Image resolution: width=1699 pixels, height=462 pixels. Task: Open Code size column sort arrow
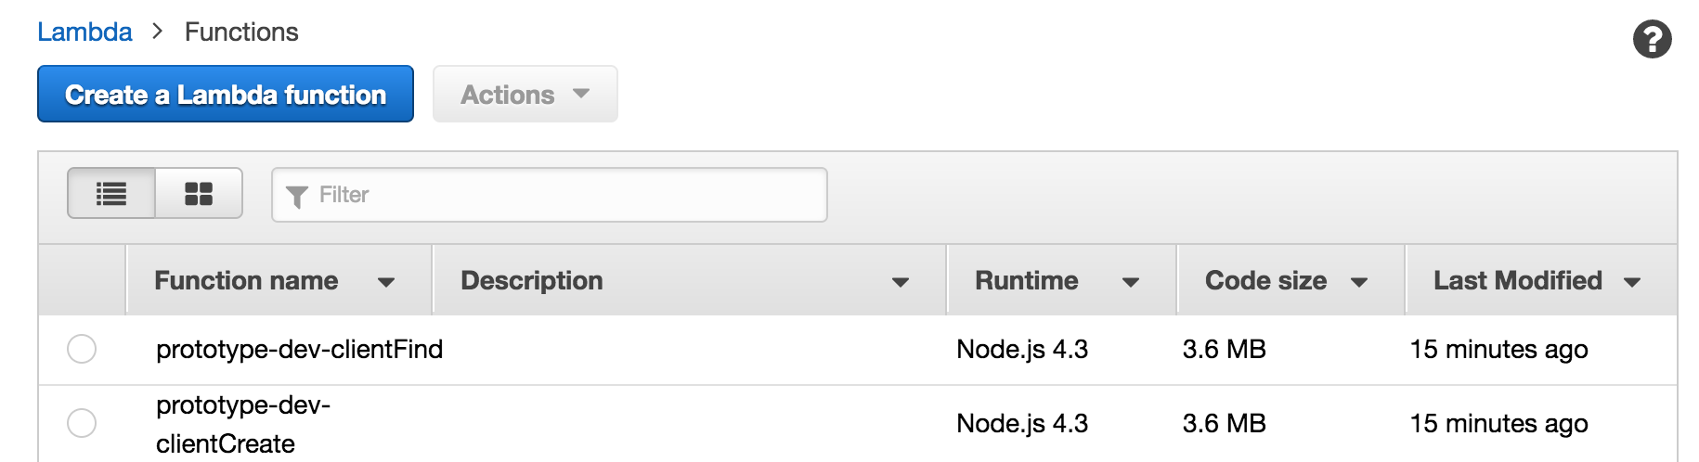pos(1359,282)
